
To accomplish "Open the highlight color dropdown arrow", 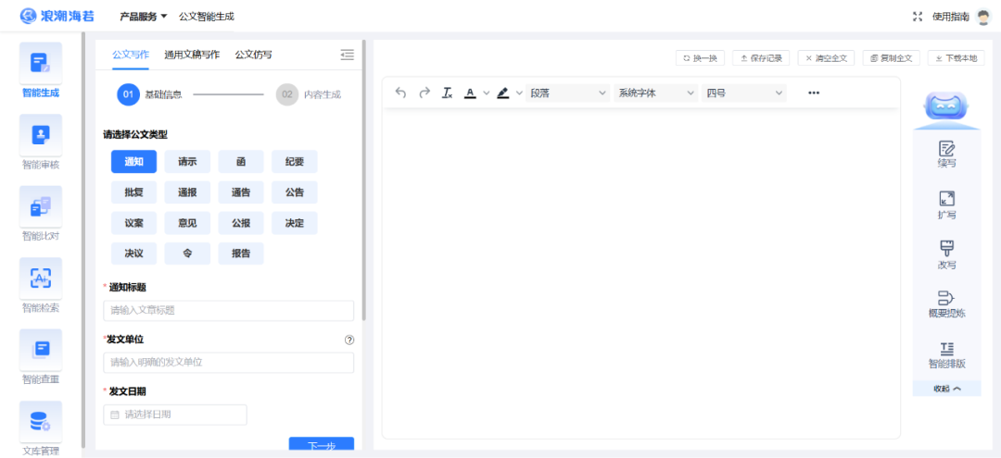I will pyautogui.click(x=519, y=93).
